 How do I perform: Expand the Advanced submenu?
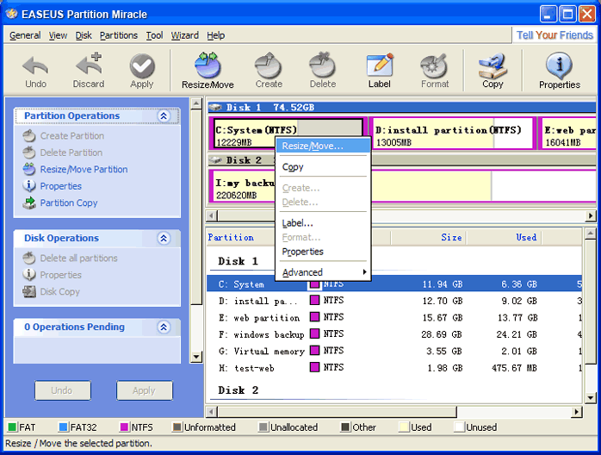pos(323,272)
